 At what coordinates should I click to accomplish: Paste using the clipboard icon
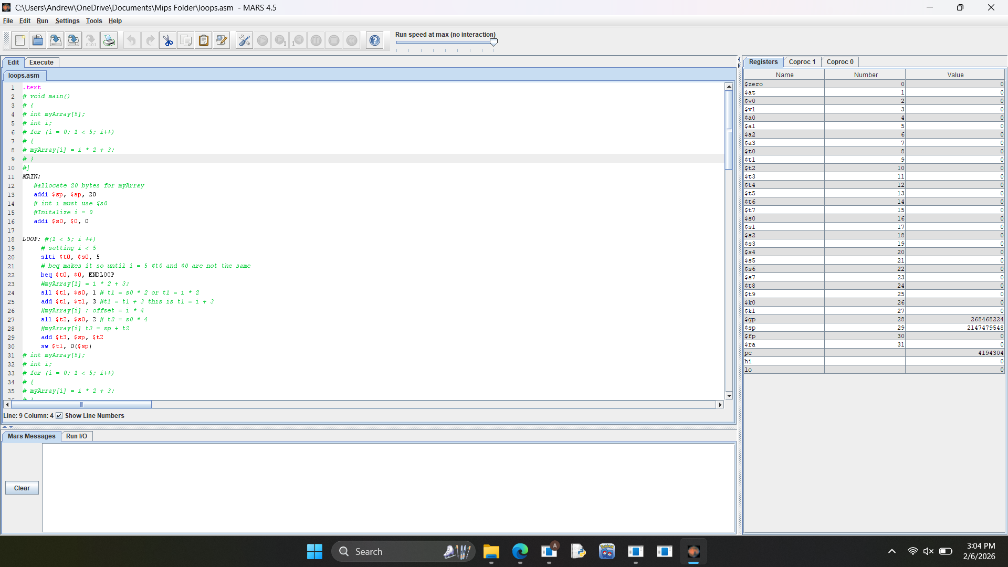(x=204, y=40)
